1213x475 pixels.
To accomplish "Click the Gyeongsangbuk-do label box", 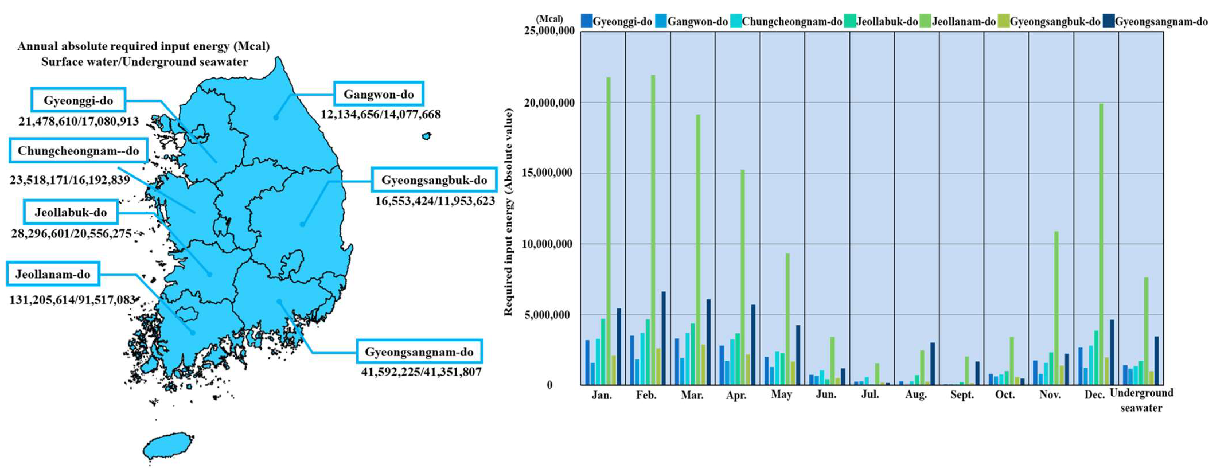I will pyautogui.click(x=434, y=180).
